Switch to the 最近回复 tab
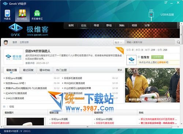183x134 pixels. 28,70
